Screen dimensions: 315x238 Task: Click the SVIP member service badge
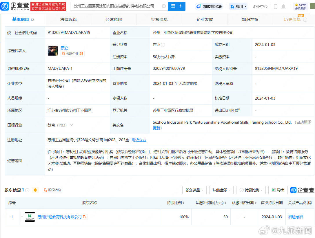click(x=301, y=6)
